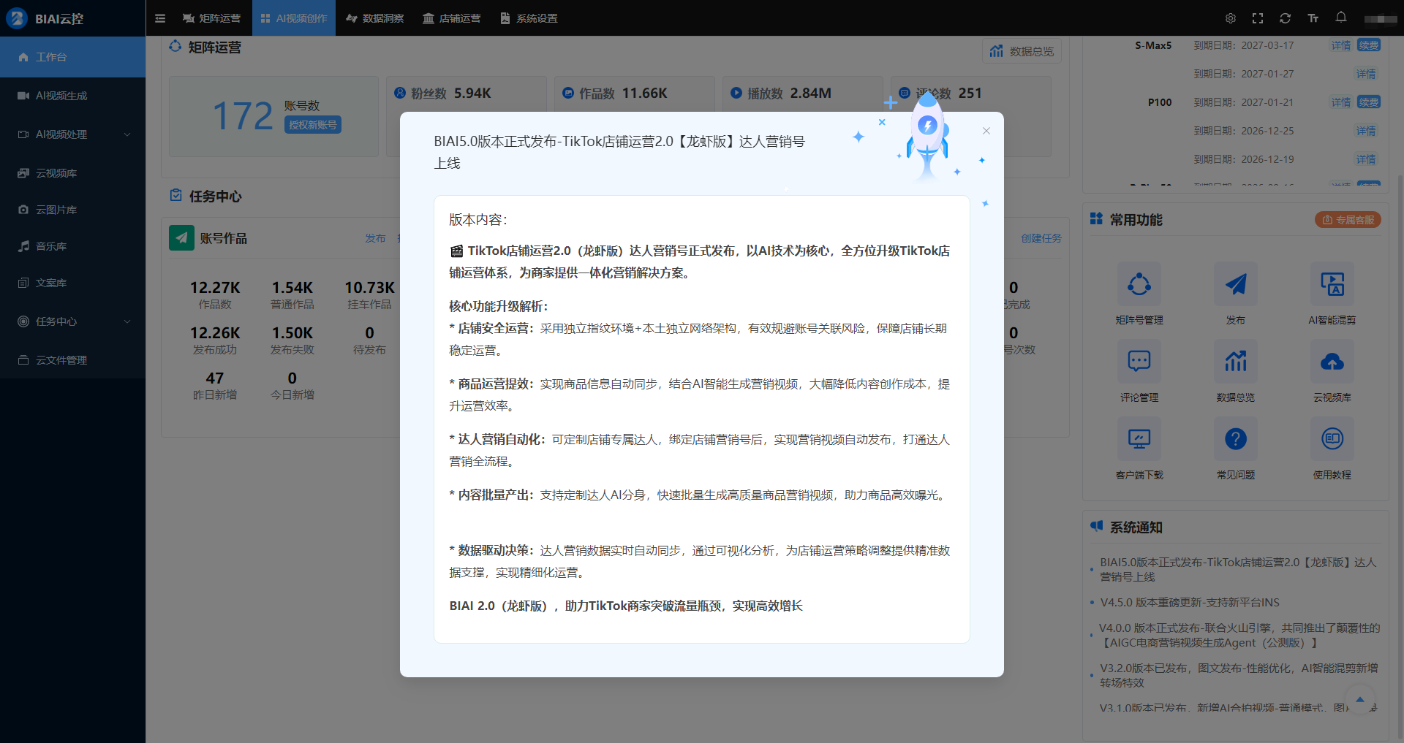Click the 数据总览 button in 矩阵运营
1404x743 pixels.
click(x=1022, y=51)
